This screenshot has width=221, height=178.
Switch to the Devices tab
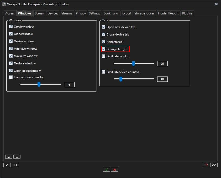[x=53, y=13]
